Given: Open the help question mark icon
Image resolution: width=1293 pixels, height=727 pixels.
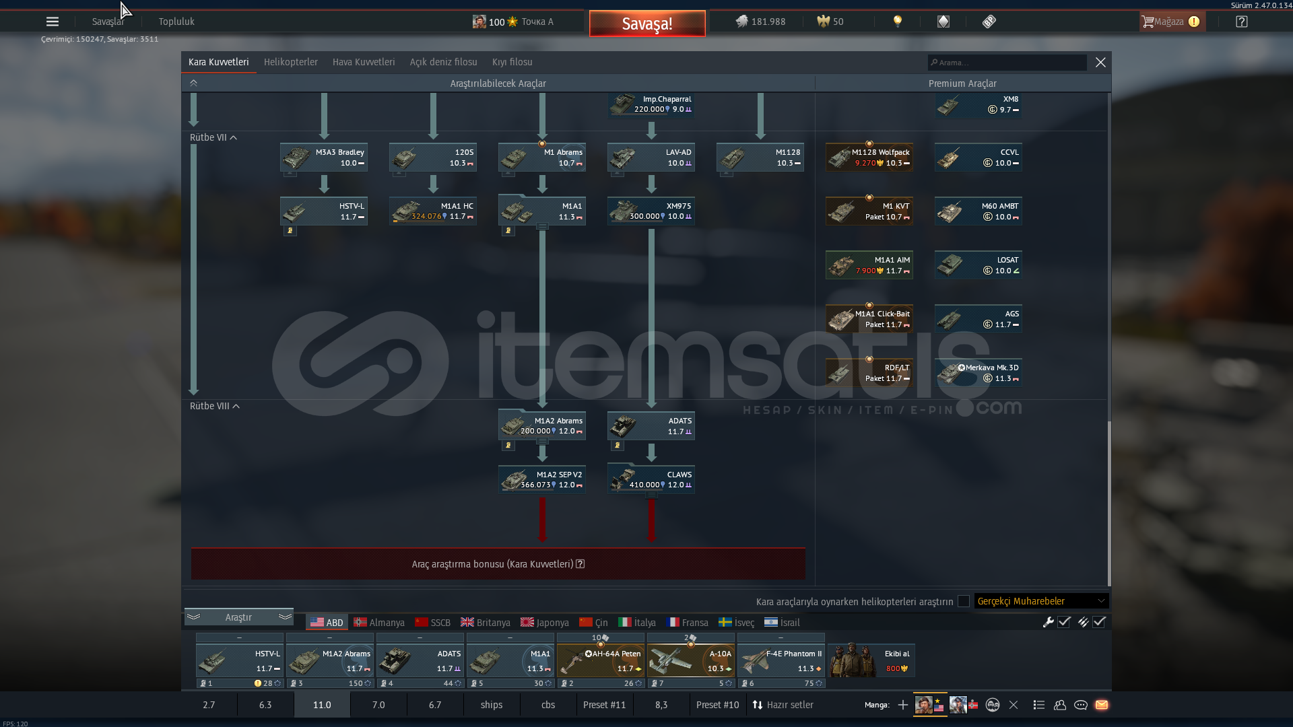Looking at the screenshot, I should tap(1242, 22).
